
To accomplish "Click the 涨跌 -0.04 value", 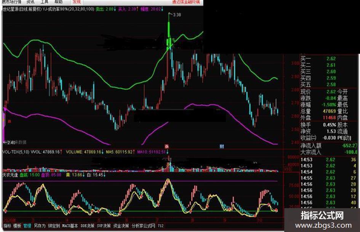I will (x=330, y=98).
